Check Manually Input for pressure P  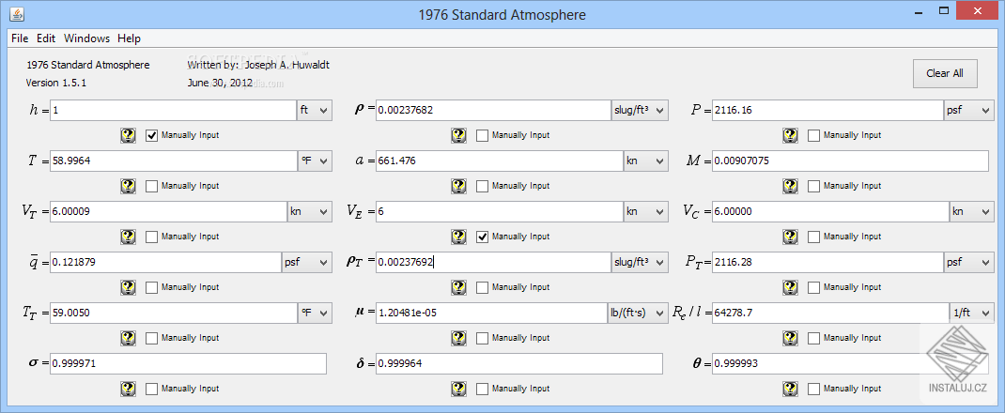point(814,135)
